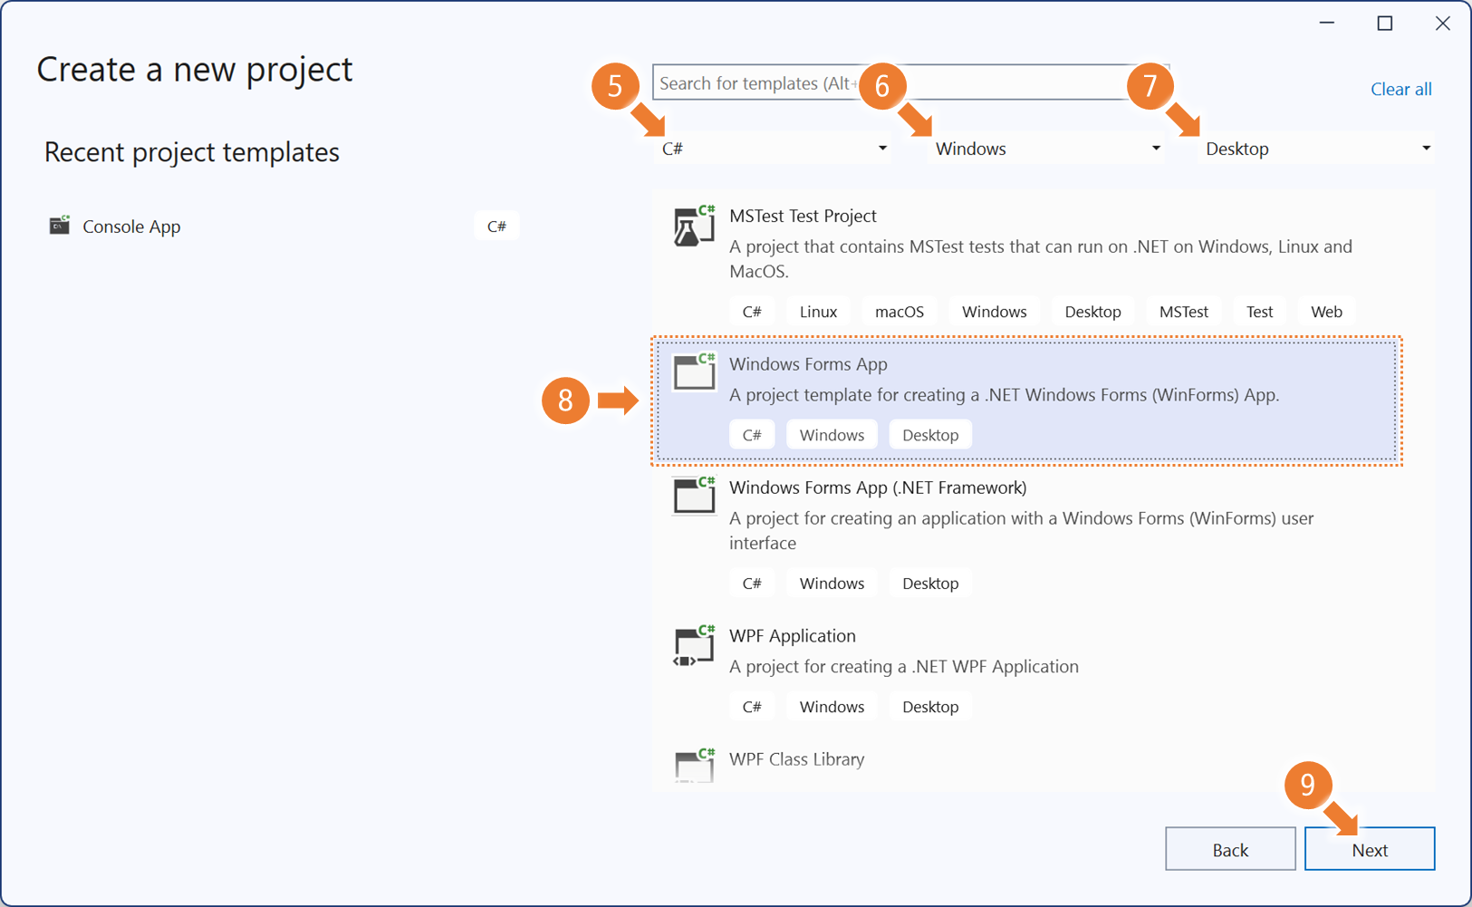The image size is (1472, 907).
Task: Click the WPF Class Library icon
Action: 694,766
